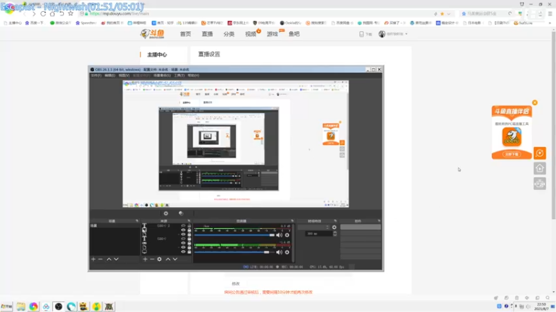Adjust transition duration stepper arrows
This screenshot has width=556, height=312.
335,234
